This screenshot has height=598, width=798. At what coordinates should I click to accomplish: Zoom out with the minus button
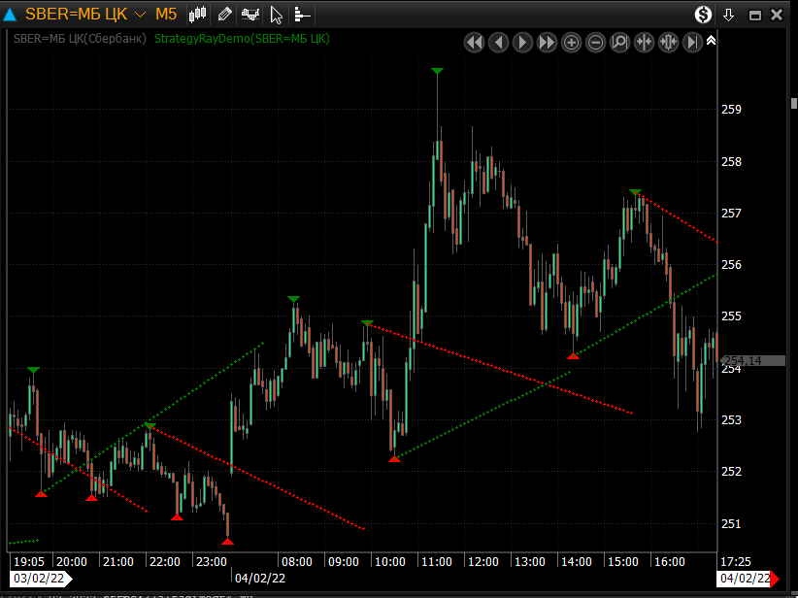(595, 42)
